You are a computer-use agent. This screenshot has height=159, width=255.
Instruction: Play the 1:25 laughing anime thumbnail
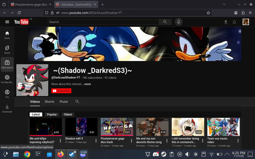pyautogui.click(x=188, y=127)
